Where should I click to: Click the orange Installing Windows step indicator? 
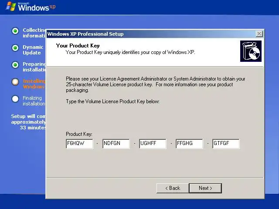click(15, 82)
